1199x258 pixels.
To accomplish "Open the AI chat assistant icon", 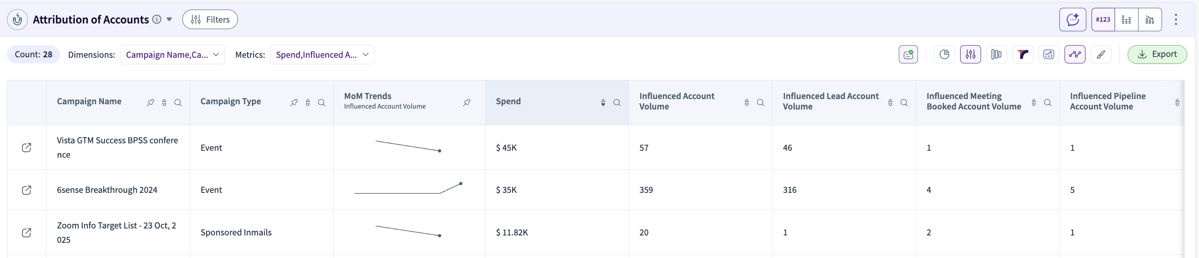I will [x=1072, y=20].
